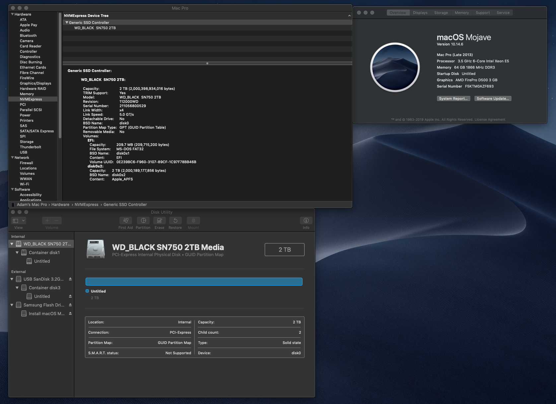
Task: Select the Restore toolbar icon
Action: pos(175,221)
